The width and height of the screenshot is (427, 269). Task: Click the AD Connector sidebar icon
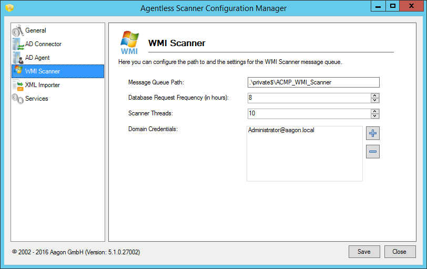18,44
